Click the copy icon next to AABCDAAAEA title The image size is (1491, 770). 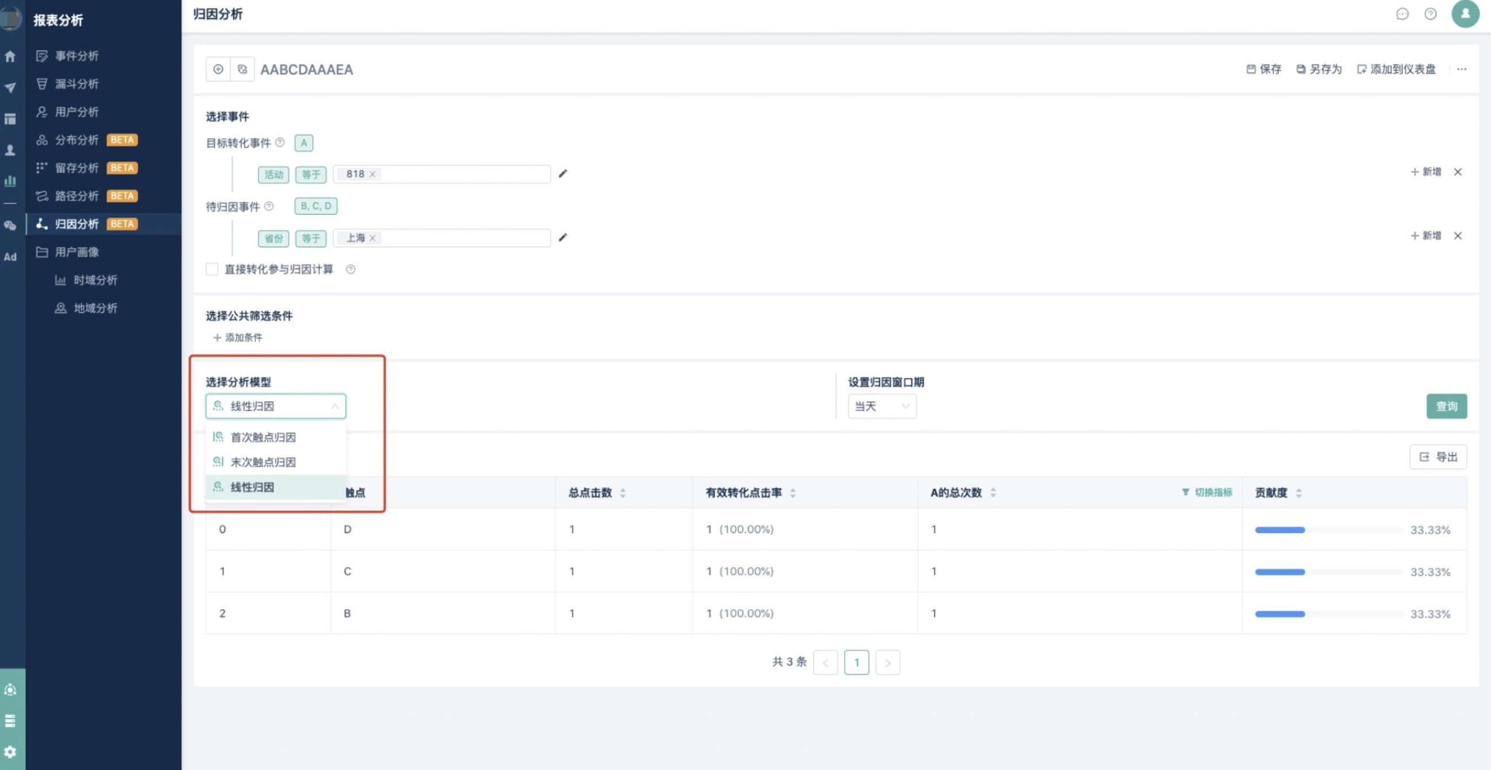pos(242,69)
